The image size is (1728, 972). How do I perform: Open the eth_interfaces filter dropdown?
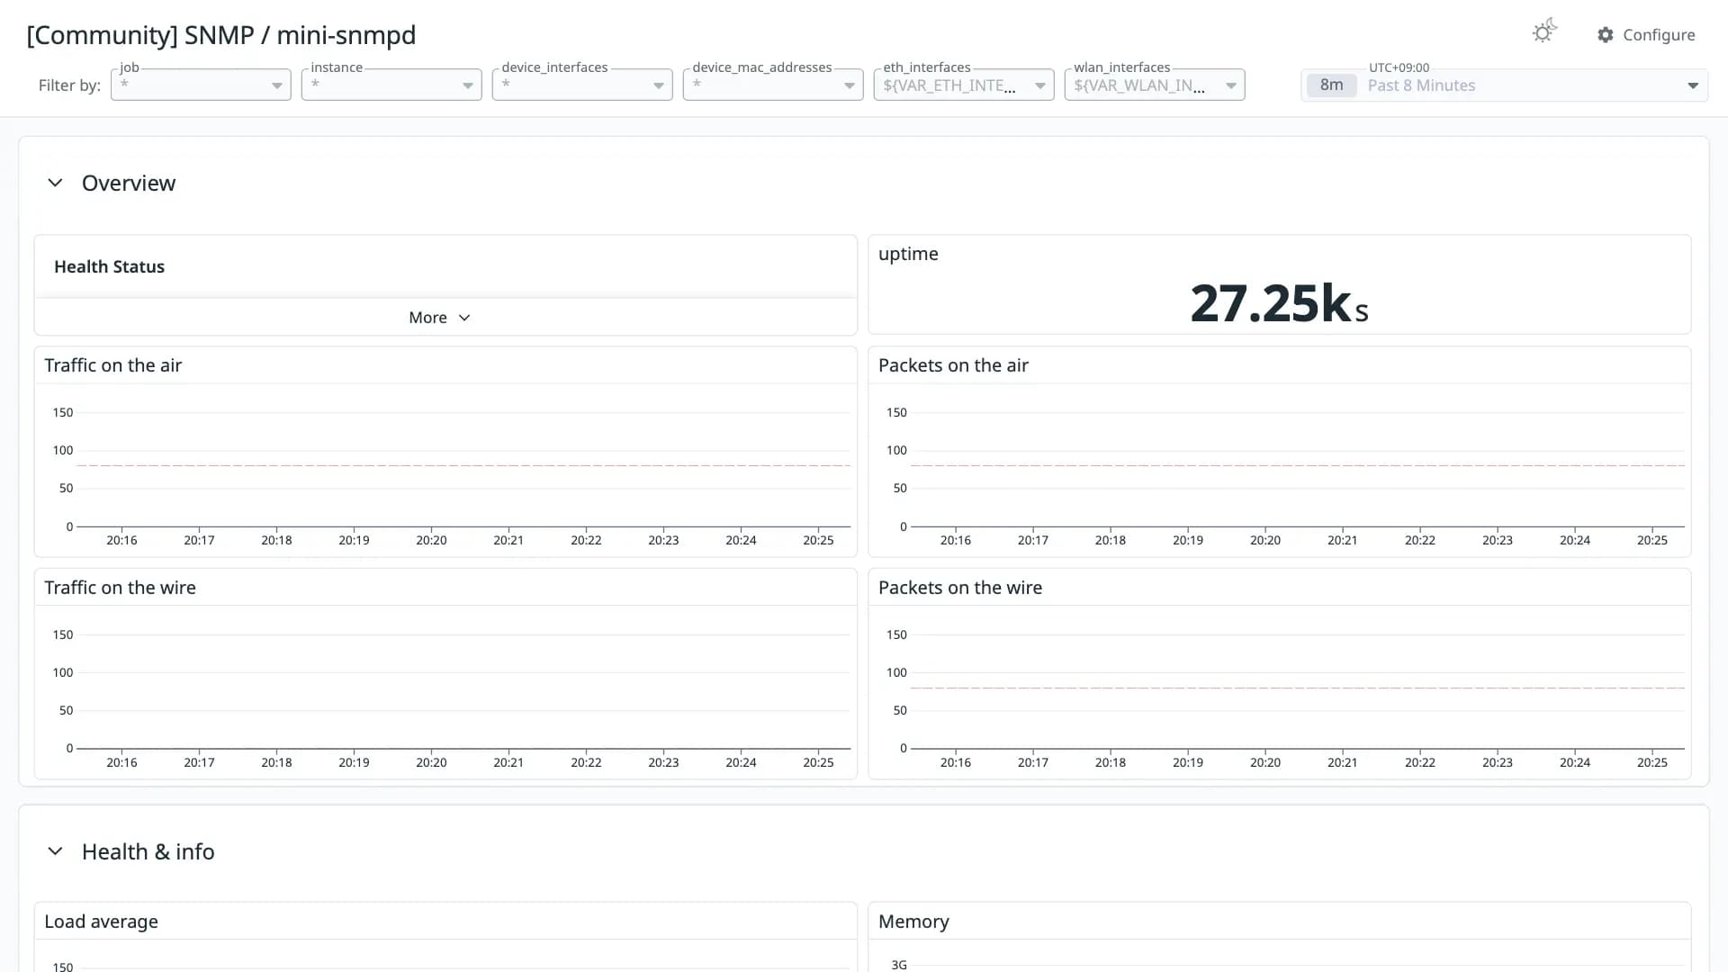[x=964, y=85]
